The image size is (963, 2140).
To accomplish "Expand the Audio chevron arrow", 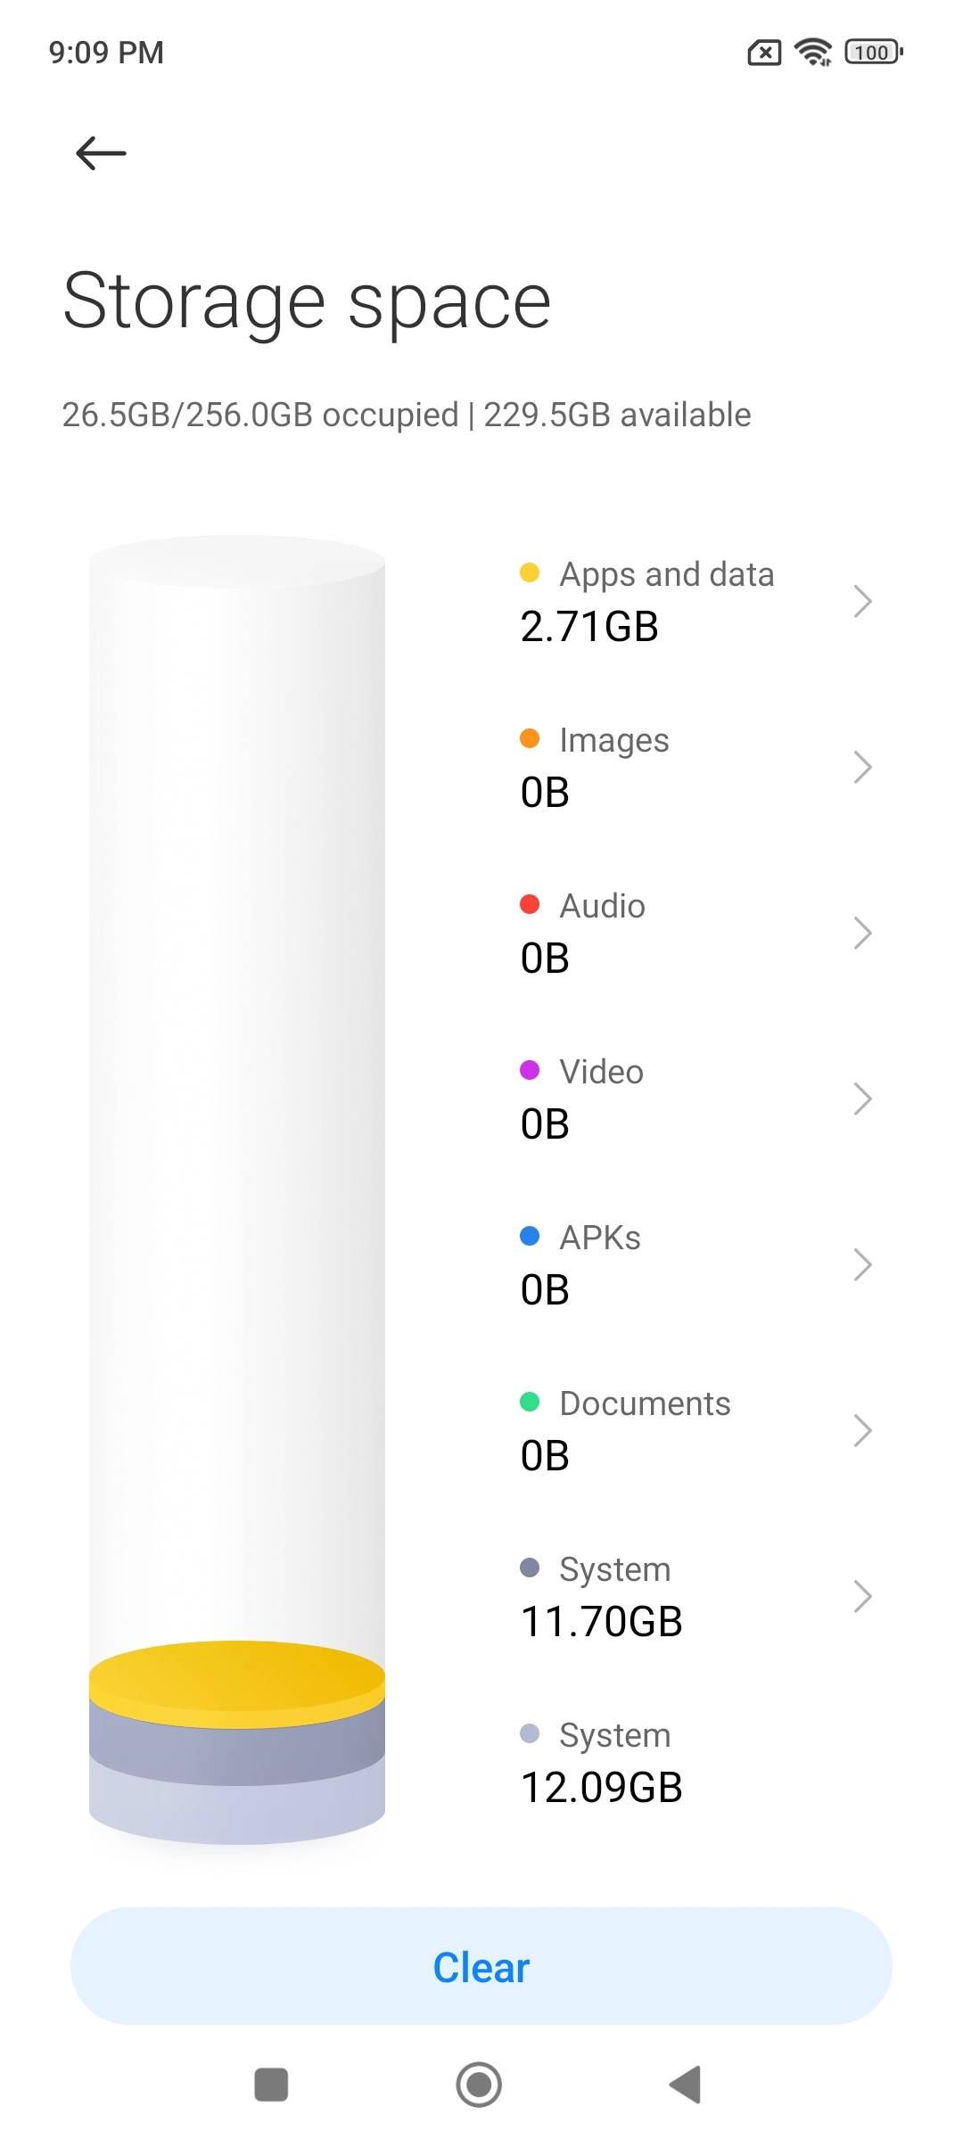I will point(861,933).
